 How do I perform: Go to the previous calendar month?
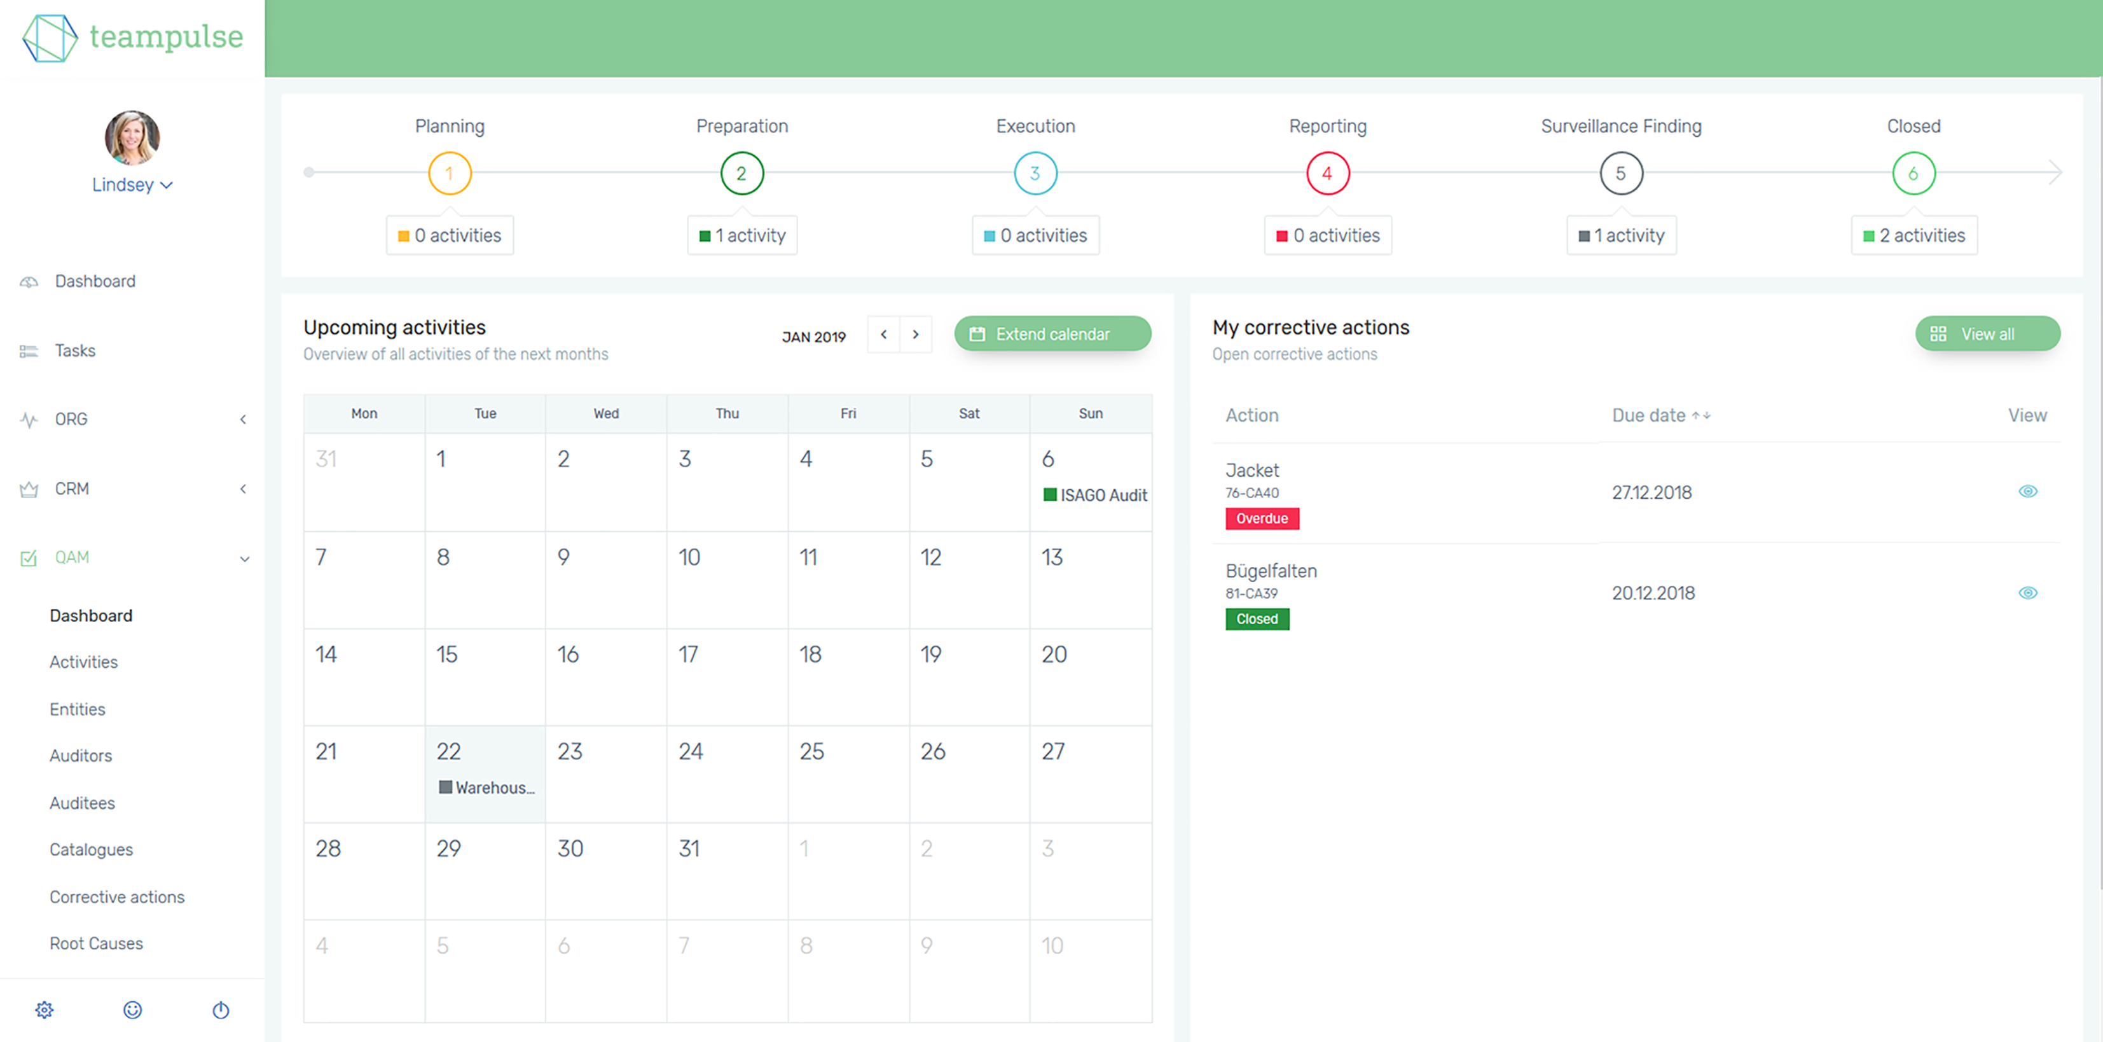(x=883, y=334)
